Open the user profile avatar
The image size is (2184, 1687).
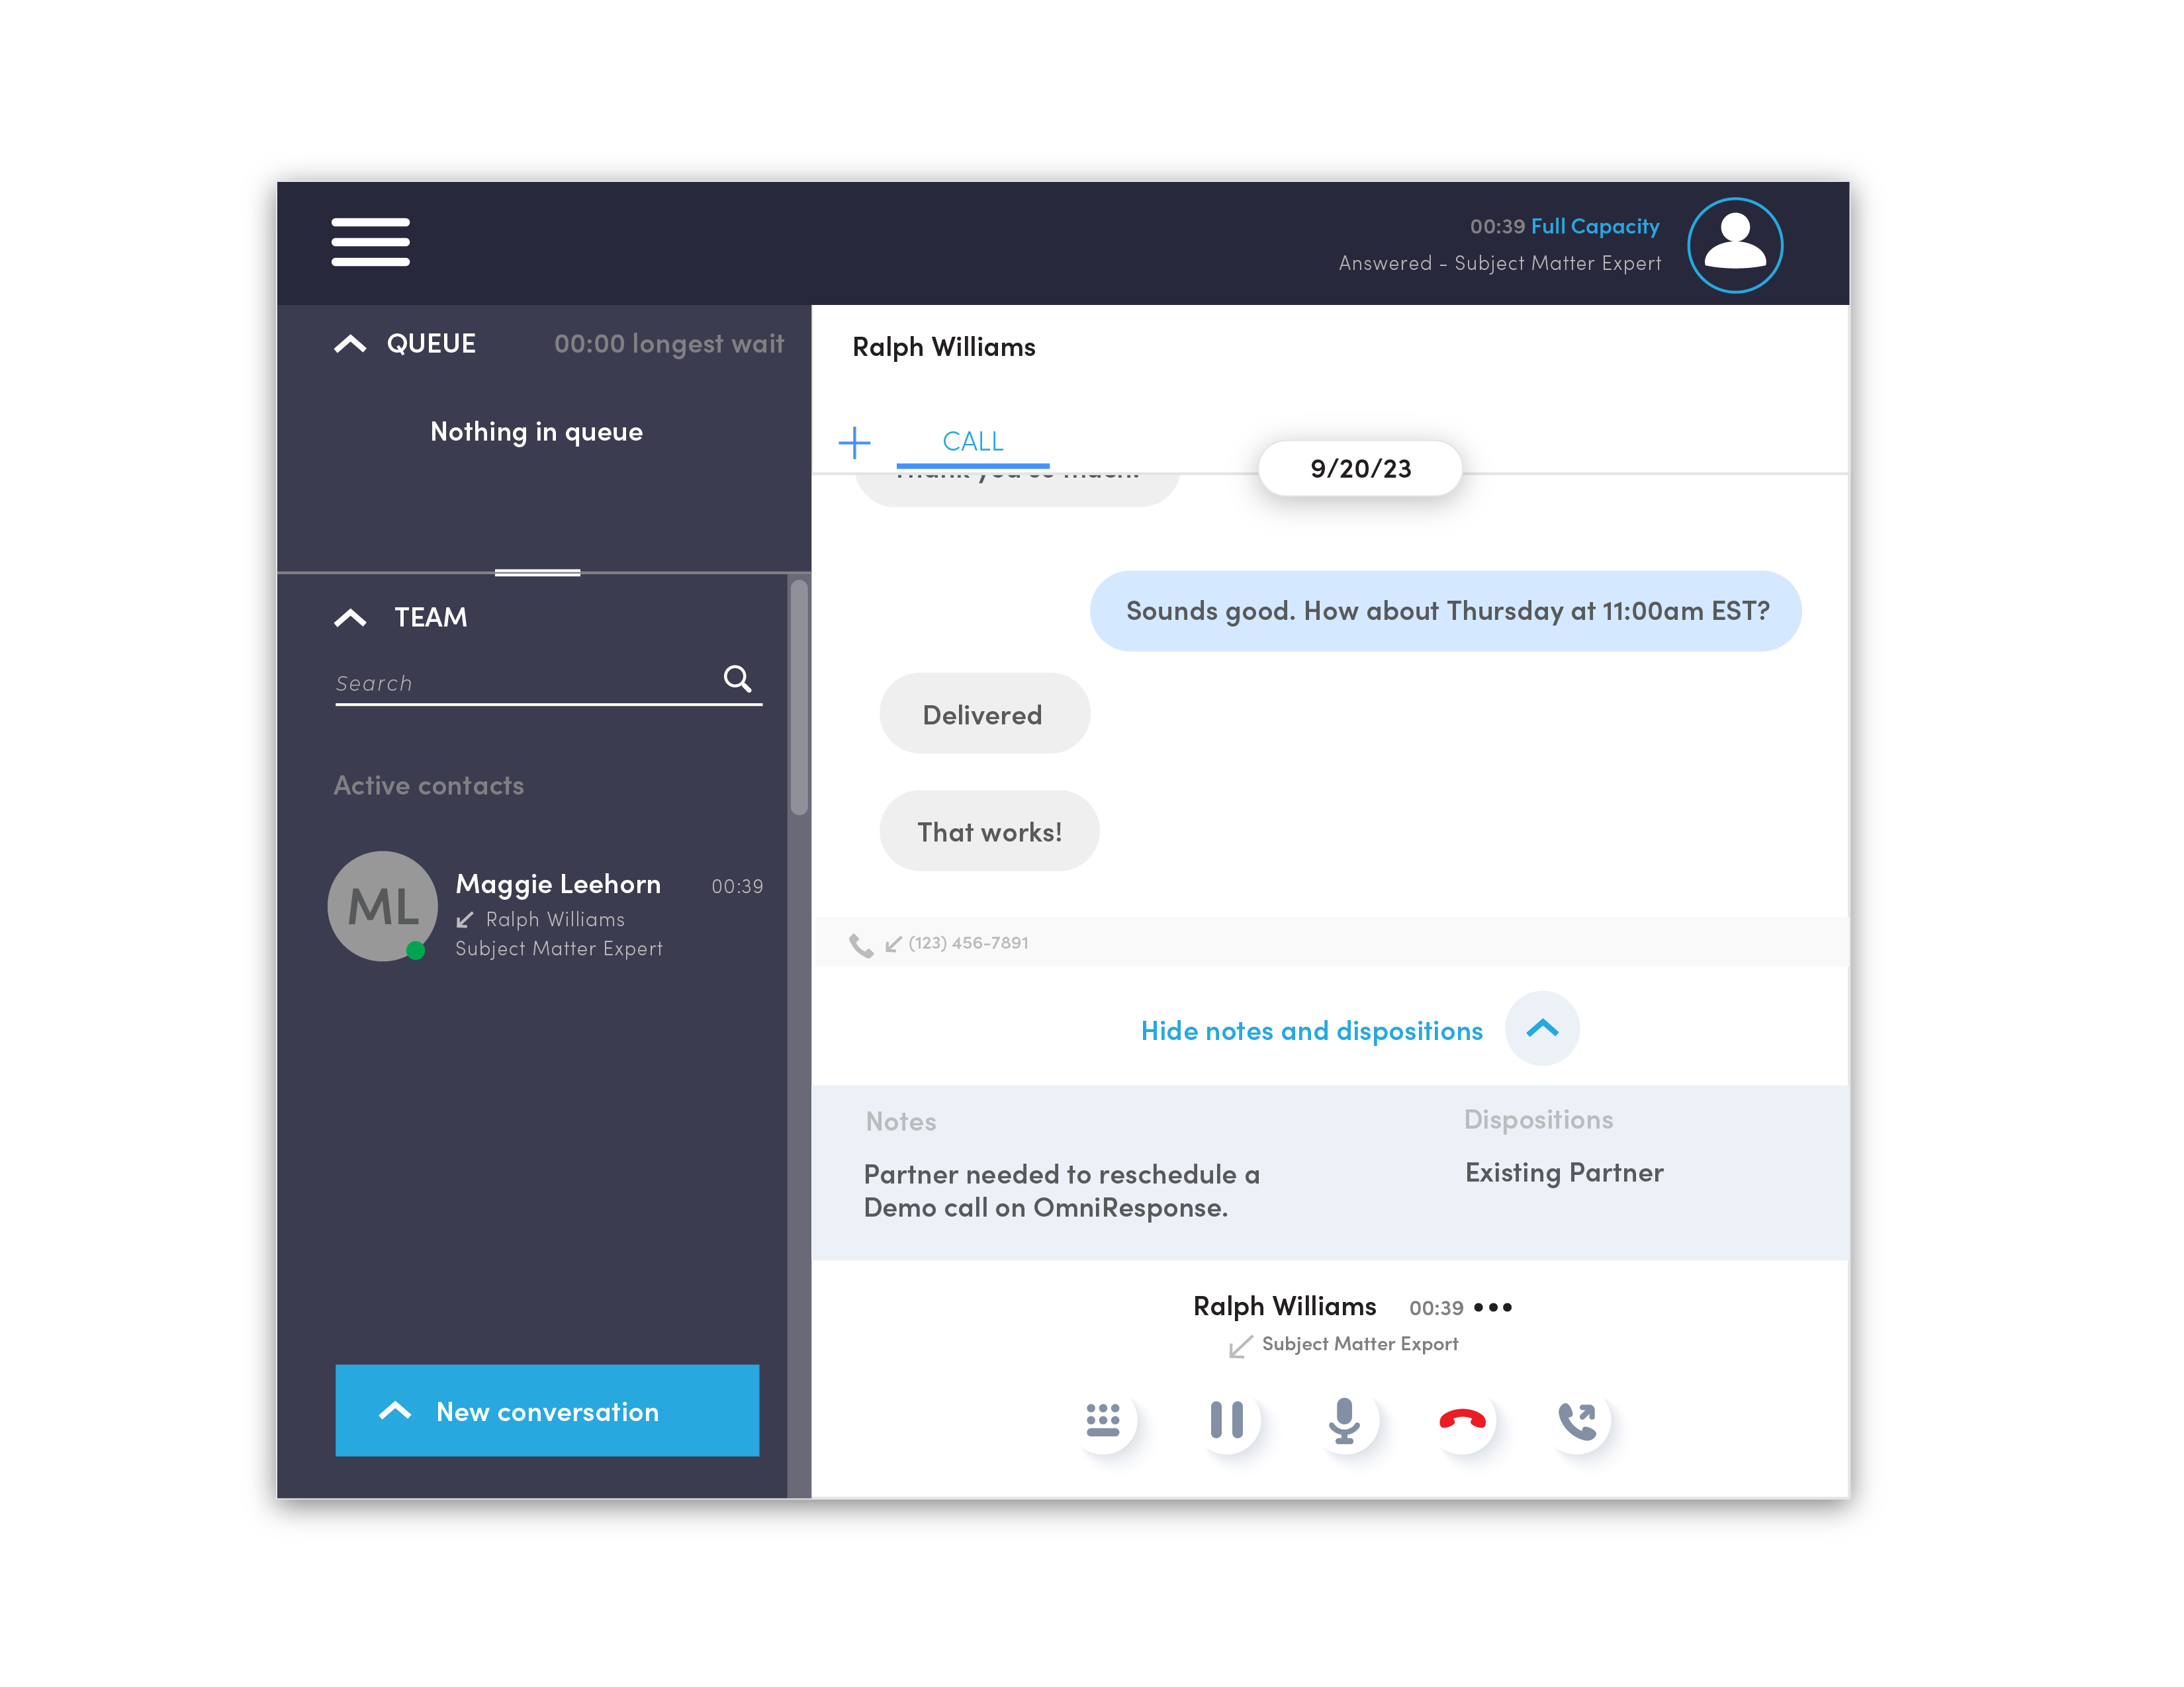[1734, 245]
